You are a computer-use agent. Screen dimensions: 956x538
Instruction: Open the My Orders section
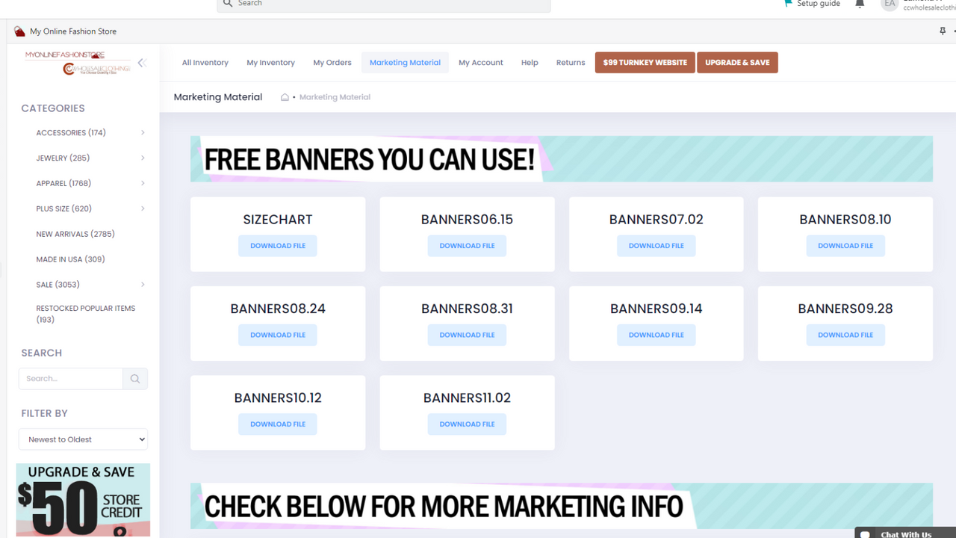332,63
